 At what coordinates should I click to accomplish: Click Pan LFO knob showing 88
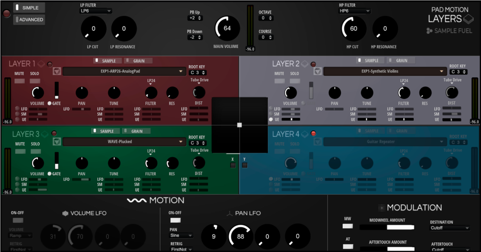click(x=241, y=236)
